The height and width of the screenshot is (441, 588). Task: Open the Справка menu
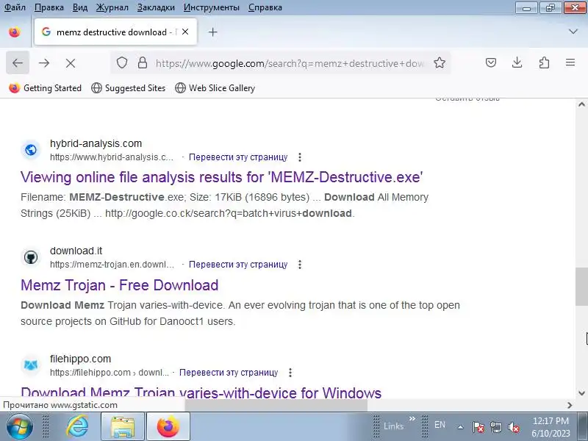[265, 7]
